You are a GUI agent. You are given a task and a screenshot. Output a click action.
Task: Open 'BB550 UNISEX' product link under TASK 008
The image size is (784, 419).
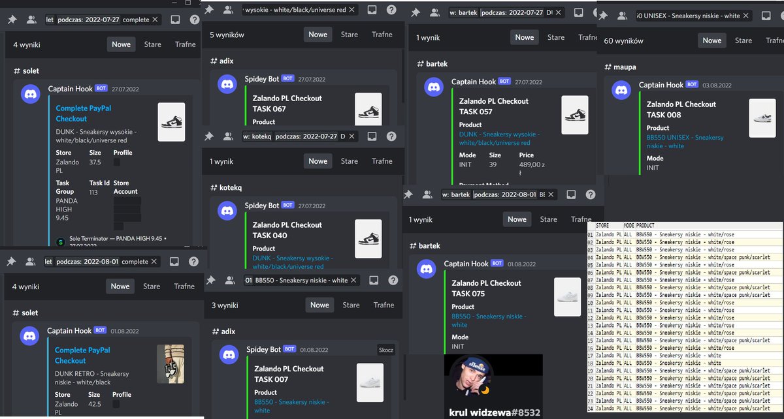[685, 142]
